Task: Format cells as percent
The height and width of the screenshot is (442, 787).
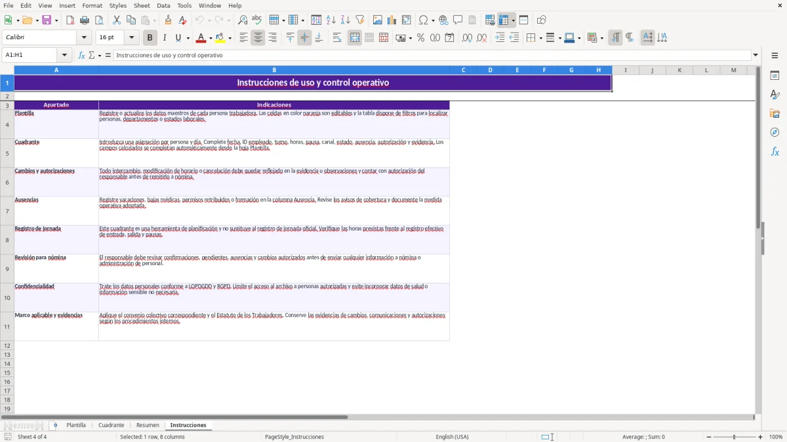Action: [x=420, y=38]
